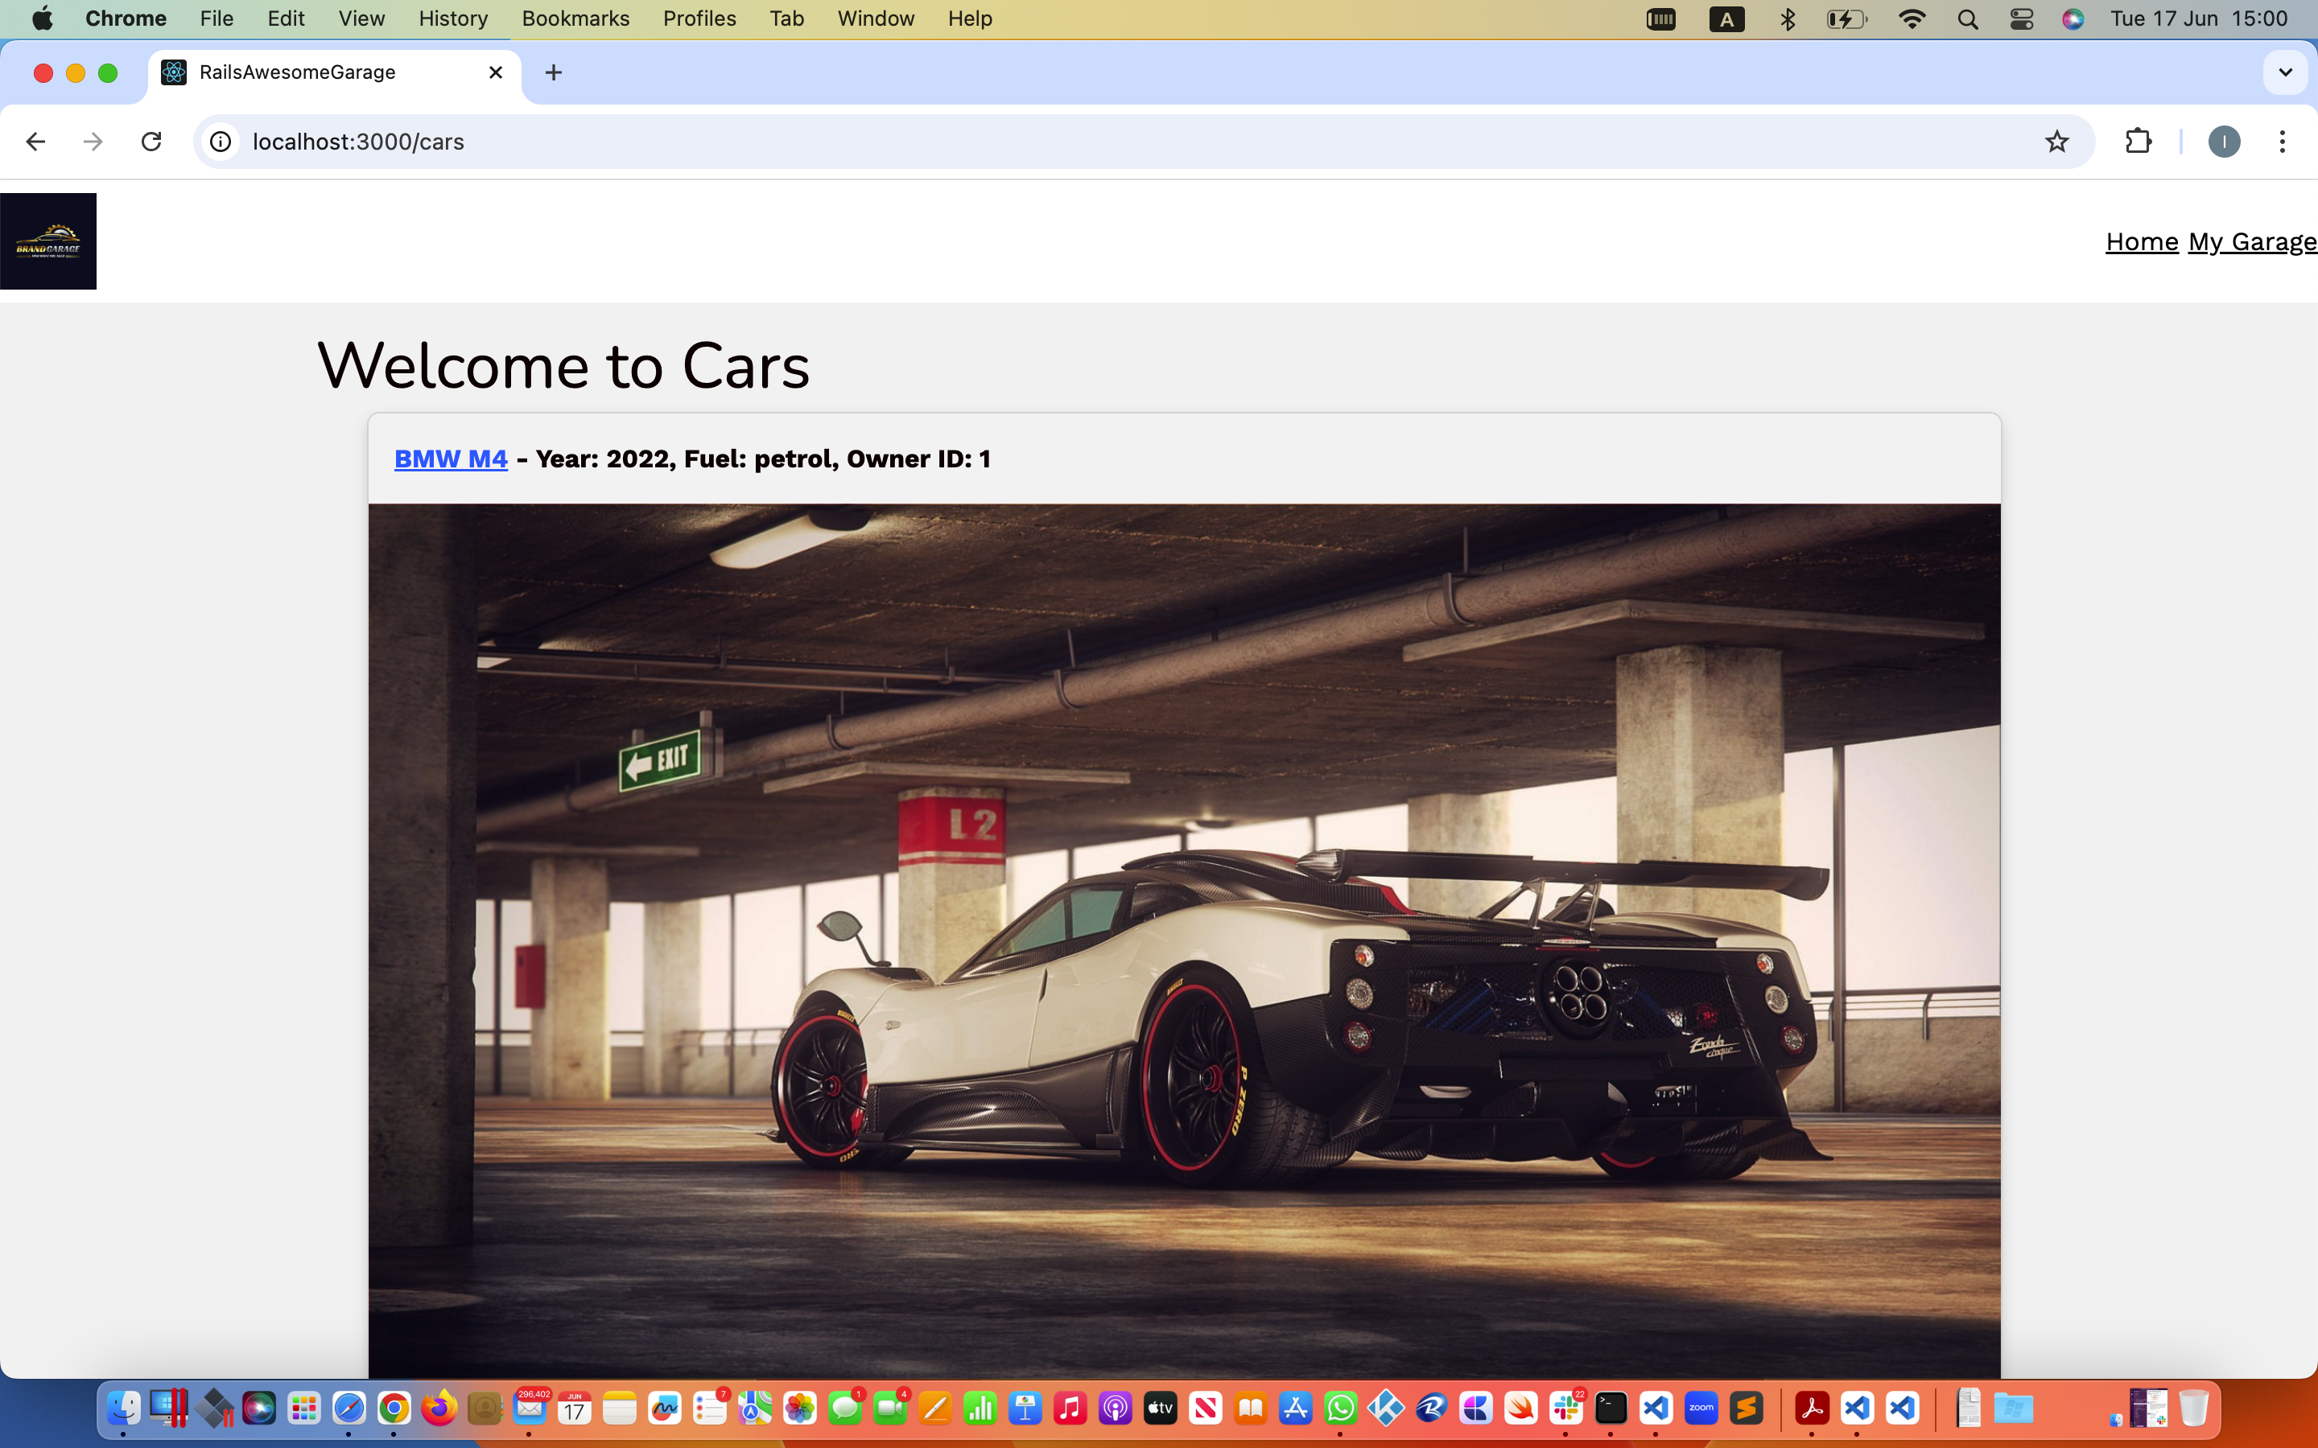
Task: Open Siri from the menu bar
Action: [2073, 19]
